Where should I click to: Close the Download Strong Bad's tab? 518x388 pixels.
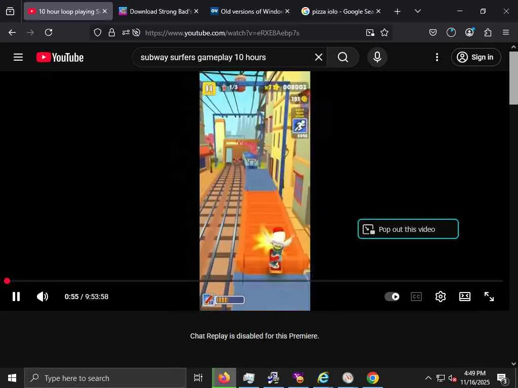[x=196, y=11]
